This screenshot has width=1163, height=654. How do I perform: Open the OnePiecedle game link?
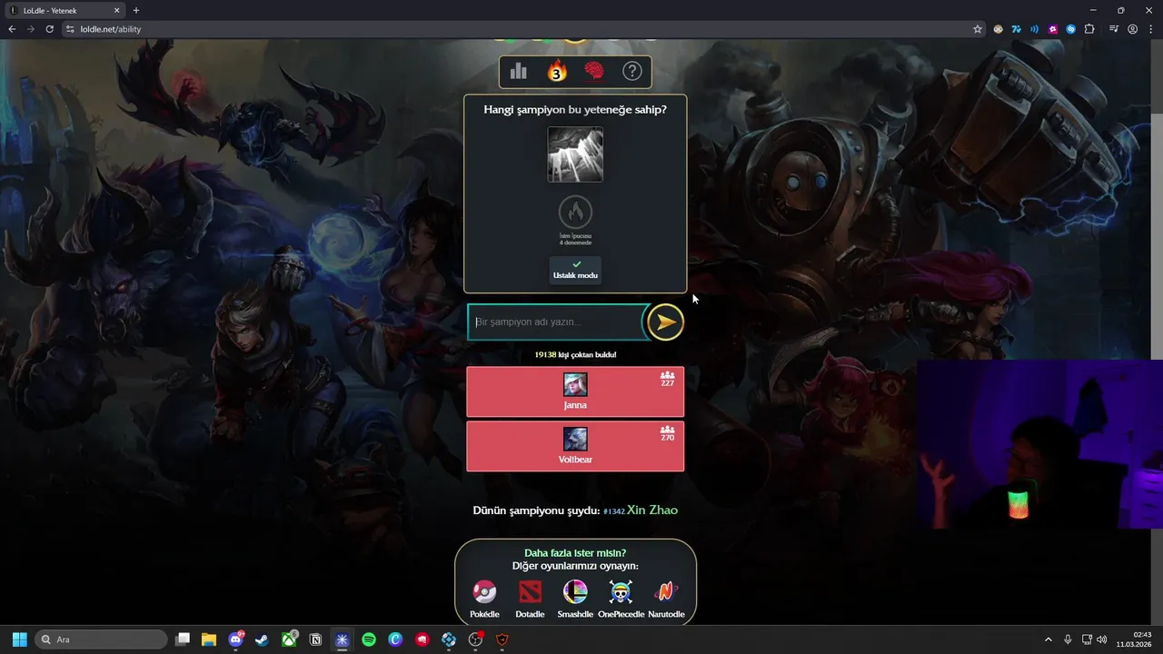[621, 599]
